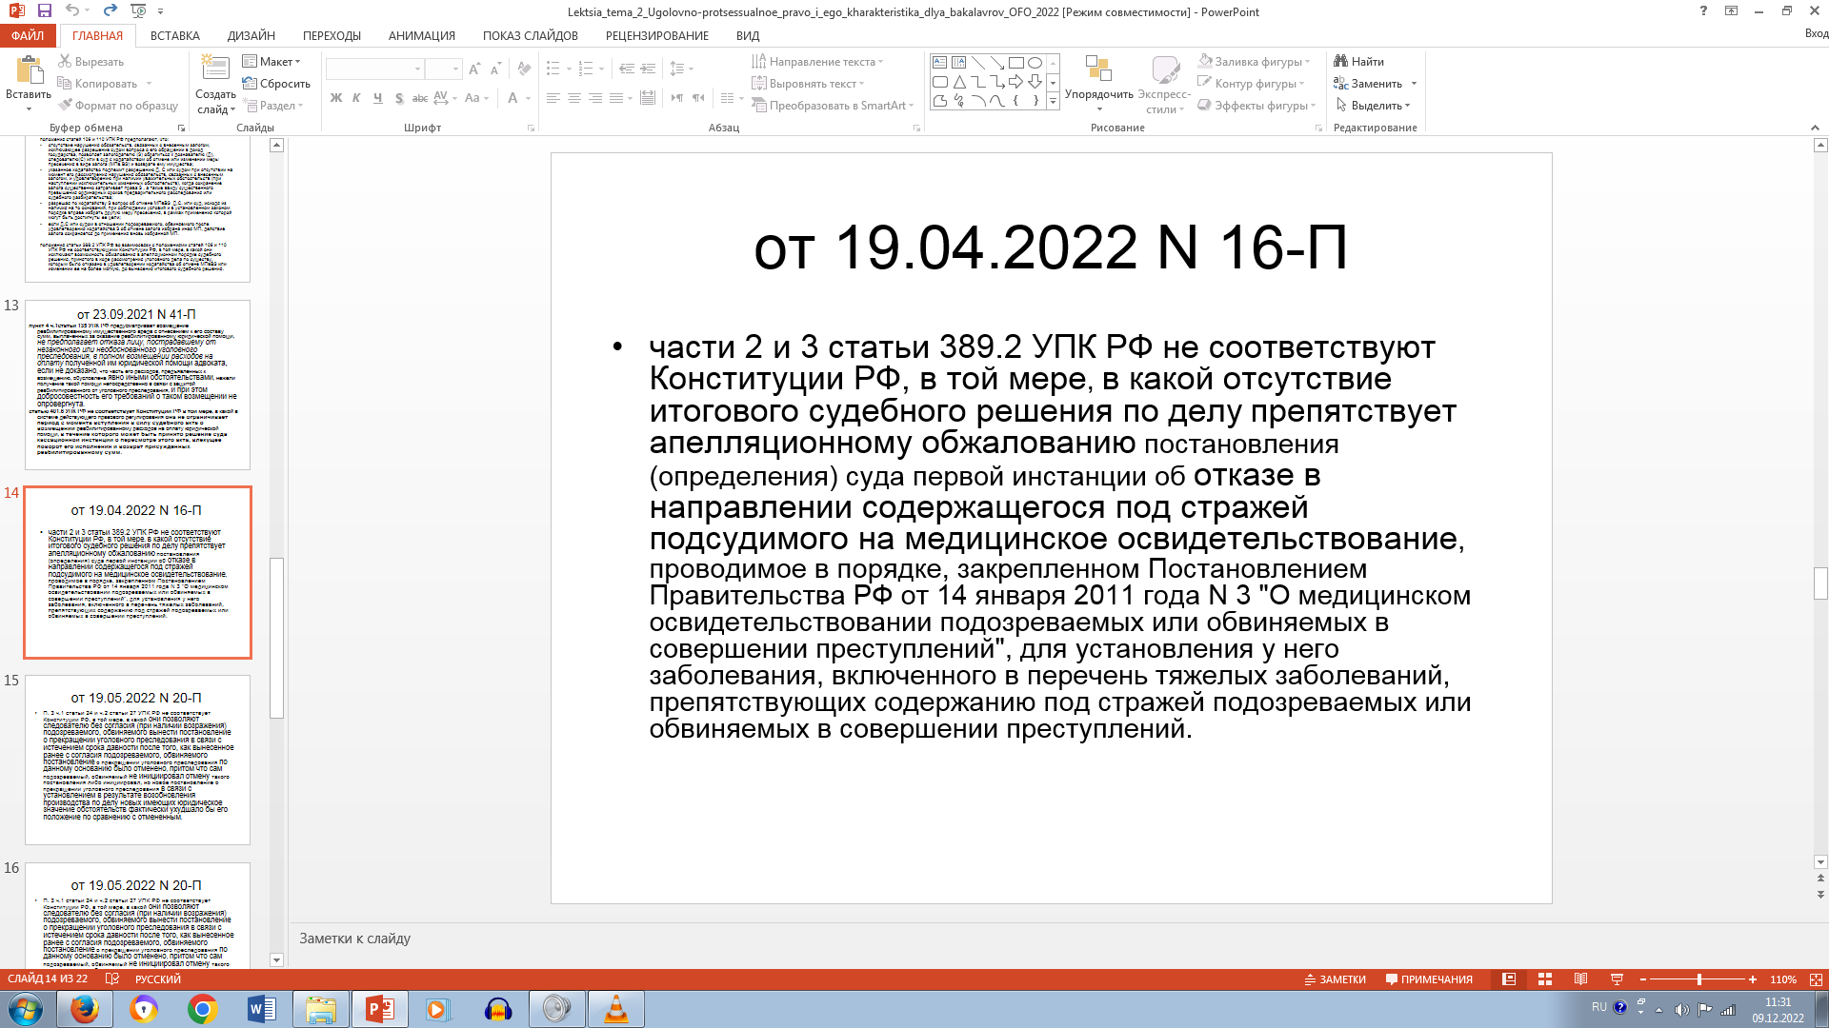1829x1028 pixels.
Task: Toggle align text right
Action: 594,98
